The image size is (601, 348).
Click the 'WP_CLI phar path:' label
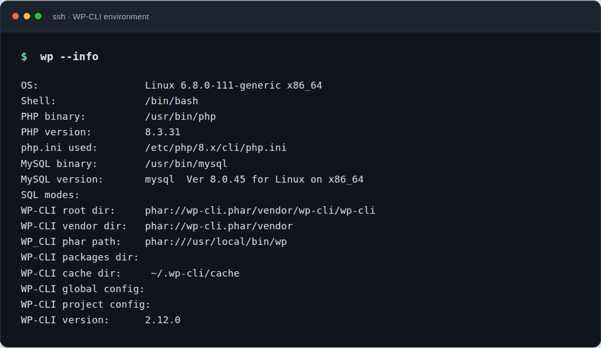pyautogui.click(x=71, y=242)
